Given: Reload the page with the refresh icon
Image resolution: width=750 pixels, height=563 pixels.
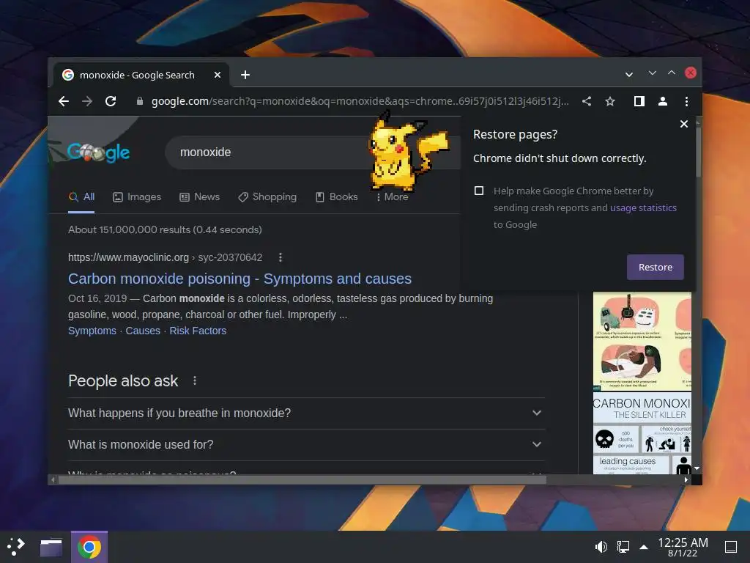Looking at the screenshot, I should tap(111, 101).
